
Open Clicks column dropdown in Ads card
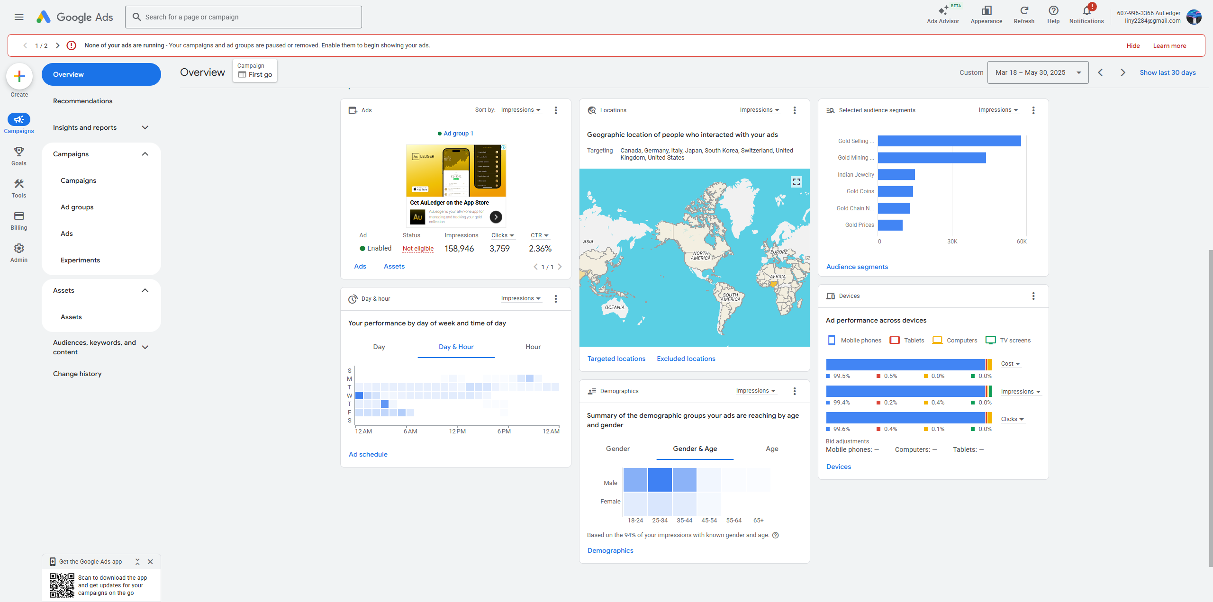point(503,235)
